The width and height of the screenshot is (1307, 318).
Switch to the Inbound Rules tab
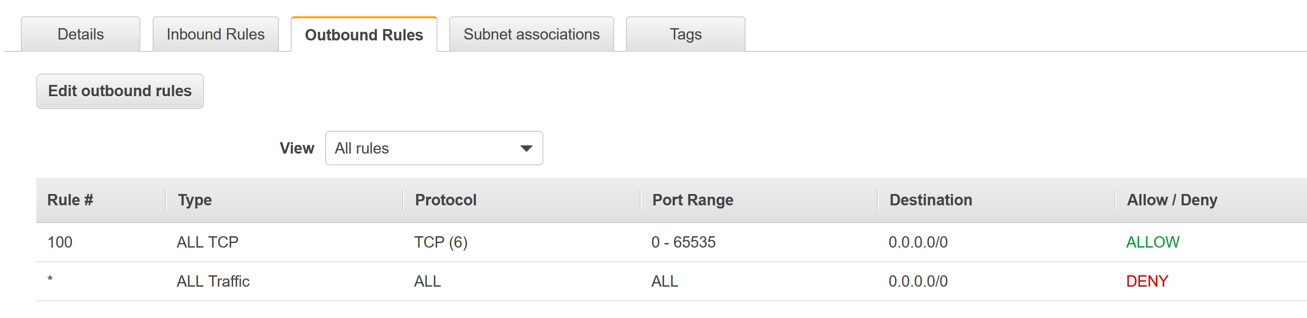point(215,34)
